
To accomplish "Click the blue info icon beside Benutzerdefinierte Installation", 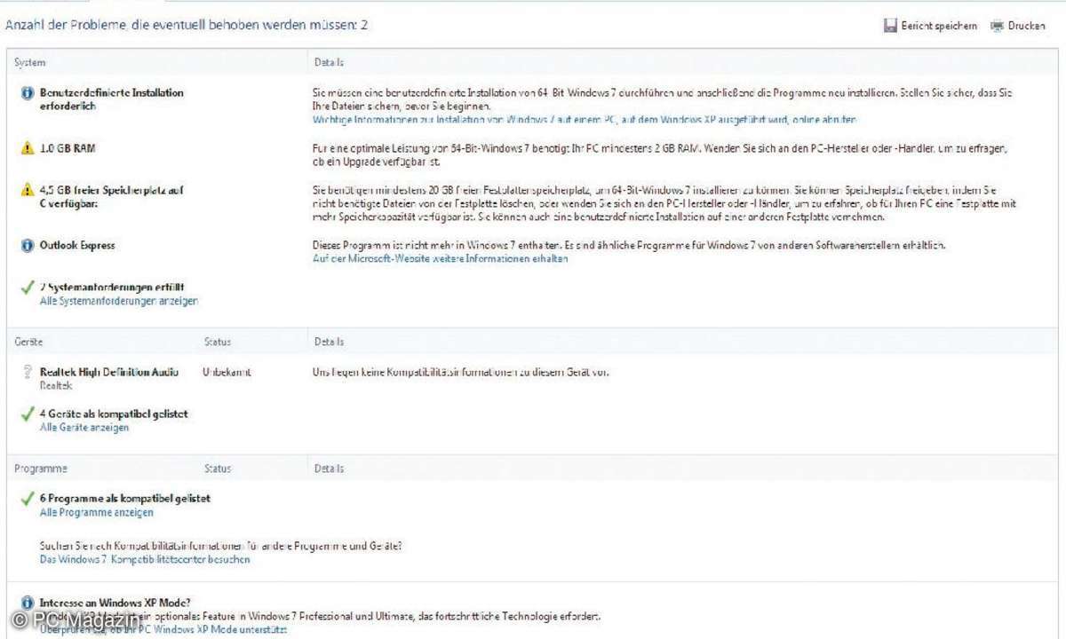I will 28,93.
